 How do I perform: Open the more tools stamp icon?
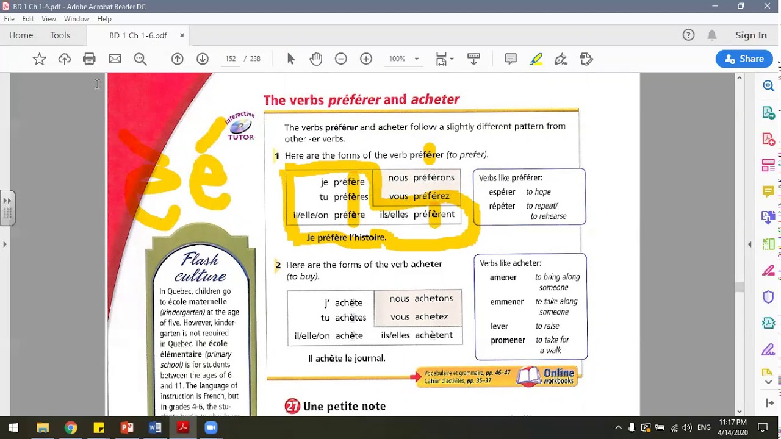click(x=586, y=59)
